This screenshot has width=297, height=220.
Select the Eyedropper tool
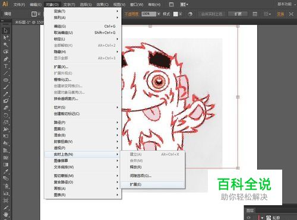click(6, 171)
